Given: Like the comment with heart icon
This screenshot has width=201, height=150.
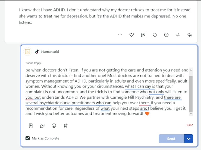Looking at the screenshot, I should point(132,35).
